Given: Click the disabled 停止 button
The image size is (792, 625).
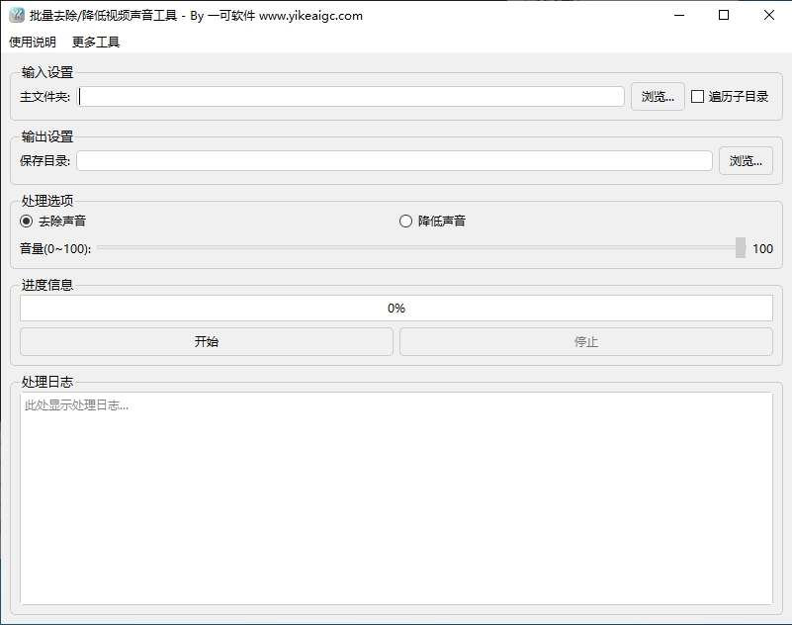Looking at the screenshot, I should pos(586,341).
